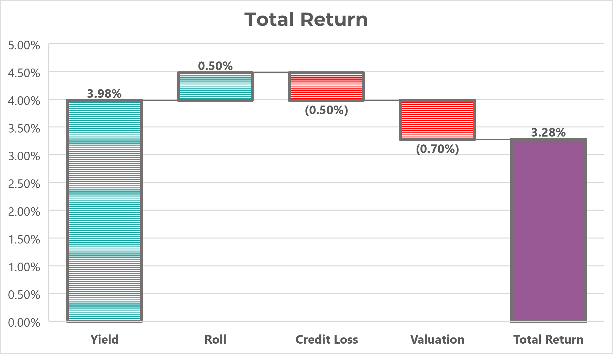The width and height of the screenshot is (613, 354).
Task: Select the purple Total Return bar
Action: [548, 230]
